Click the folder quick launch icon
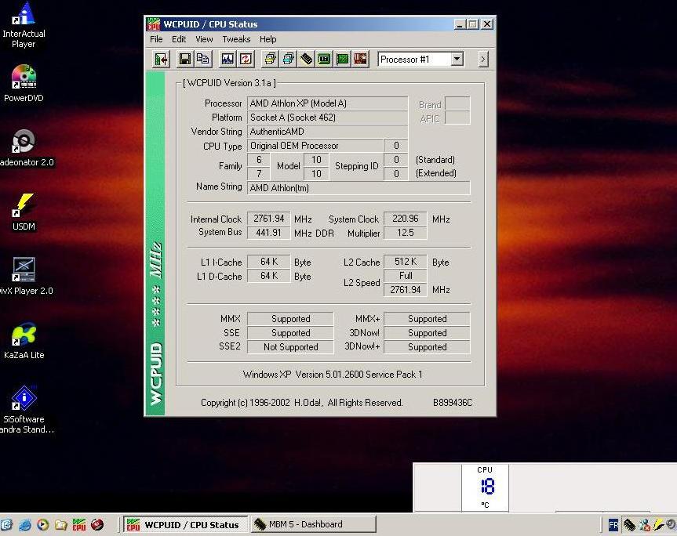 click(61, 525)
